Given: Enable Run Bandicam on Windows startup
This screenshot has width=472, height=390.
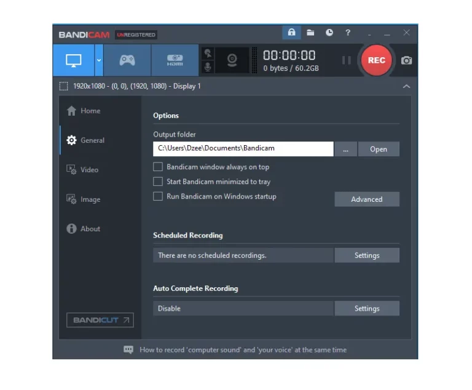Looking at the screenshot, I should pyautogui.click(x=158, y=196).
